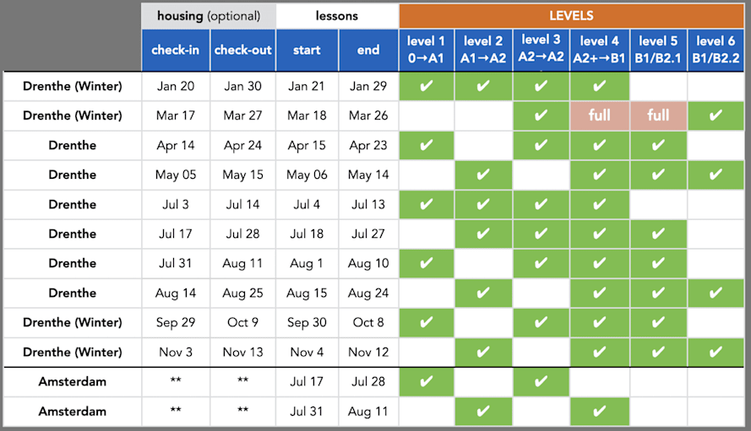
Task: Click the check-out column header
Action: point(242,51)
